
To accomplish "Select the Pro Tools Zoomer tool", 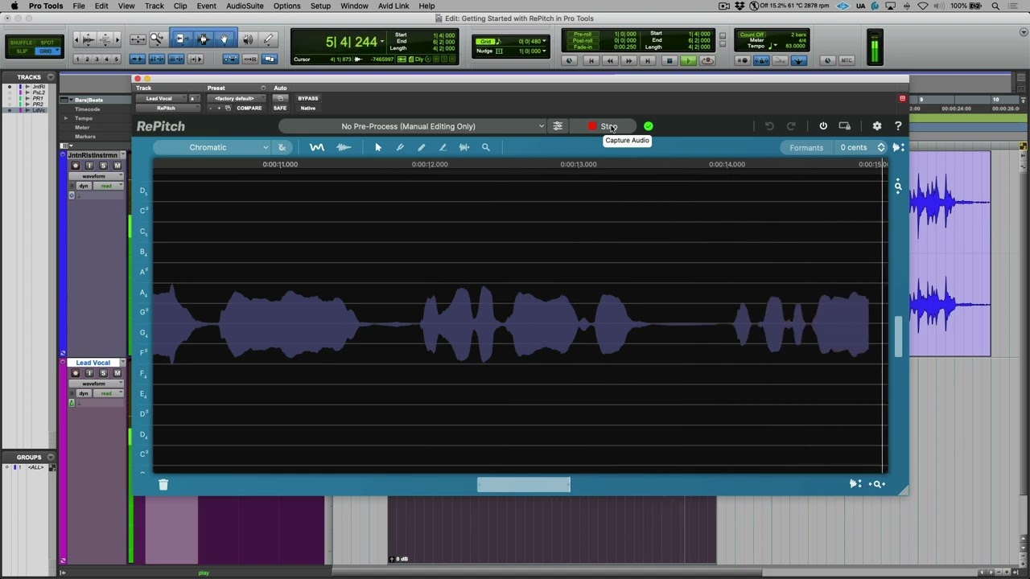I will [x=157, y=39].
